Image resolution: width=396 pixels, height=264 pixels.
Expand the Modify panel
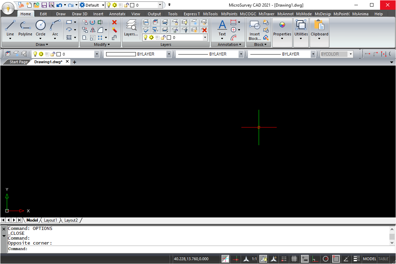(x=102, y=44)
